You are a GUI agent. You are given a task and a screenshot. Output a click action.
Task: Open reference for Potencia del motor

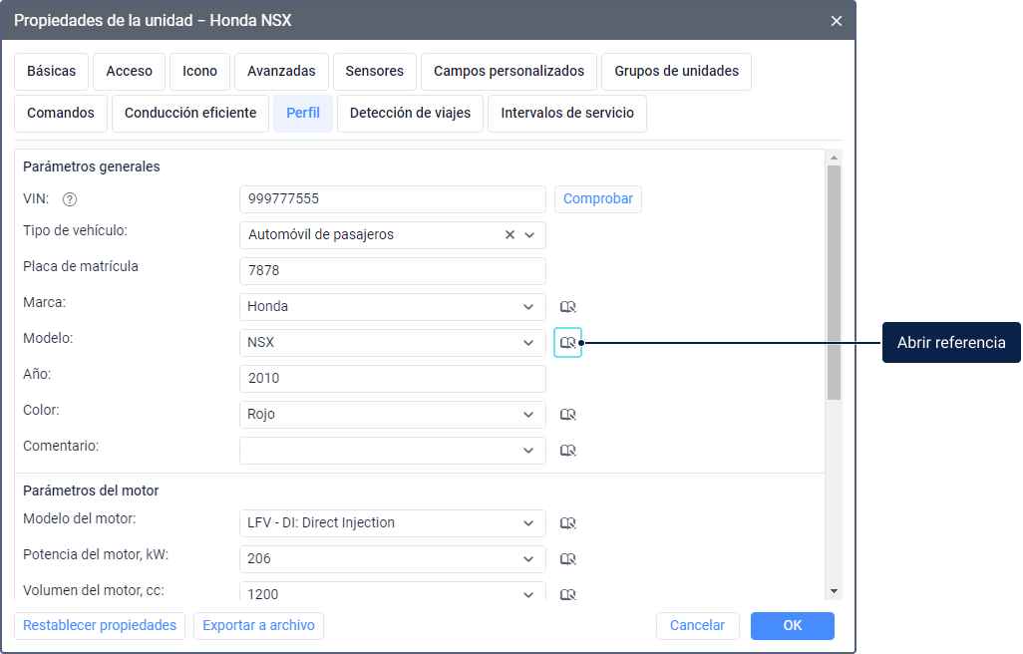[568, 559]
